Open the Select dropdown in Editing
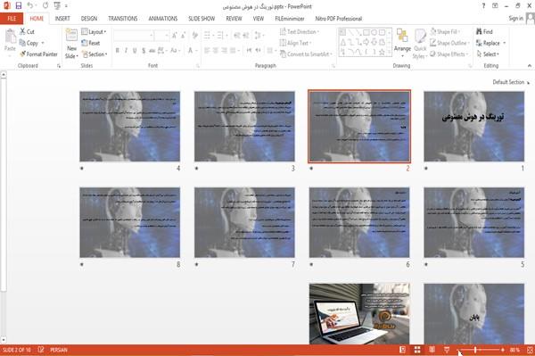The width and height of the screenshot is (535, 356). tap(488, 54)
